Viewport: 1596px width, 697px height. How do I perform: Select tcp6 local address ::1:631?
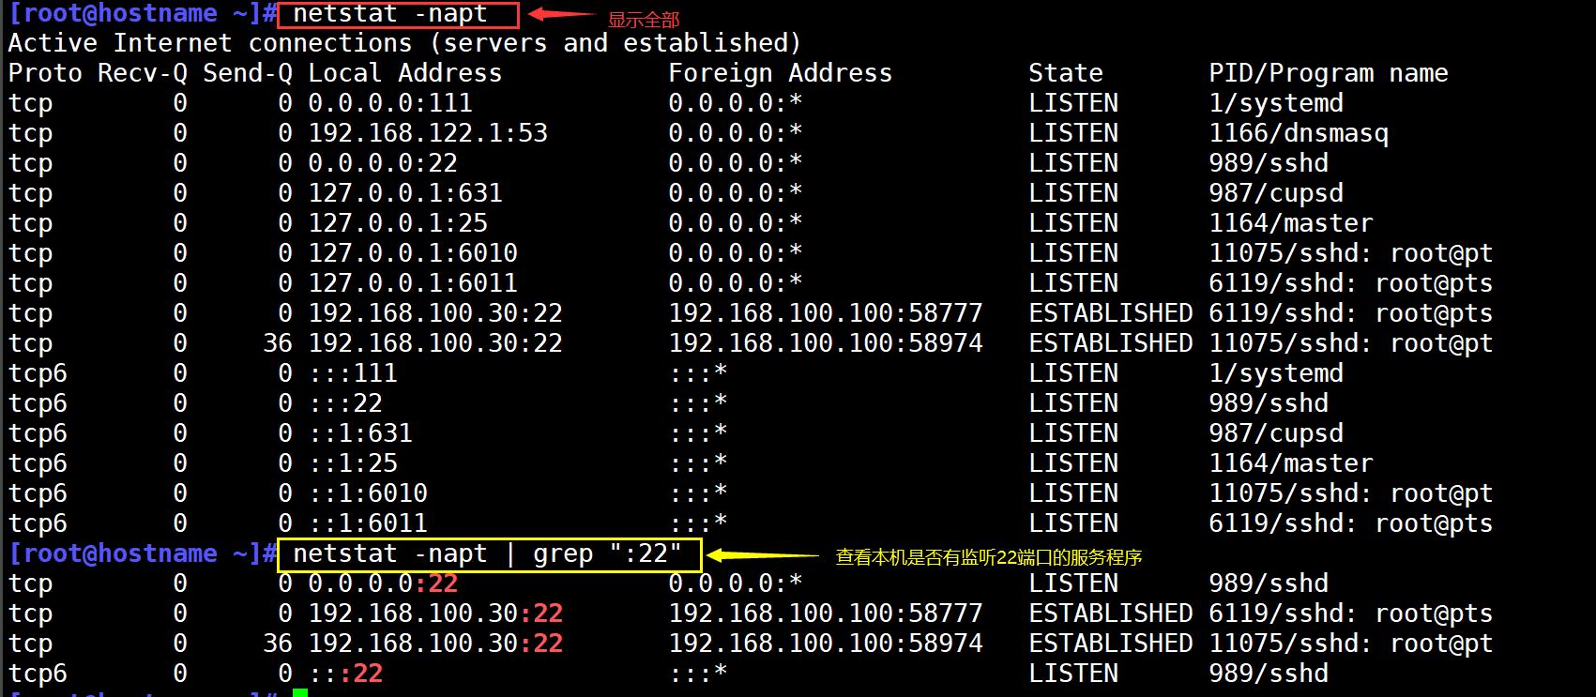point(360,433)
